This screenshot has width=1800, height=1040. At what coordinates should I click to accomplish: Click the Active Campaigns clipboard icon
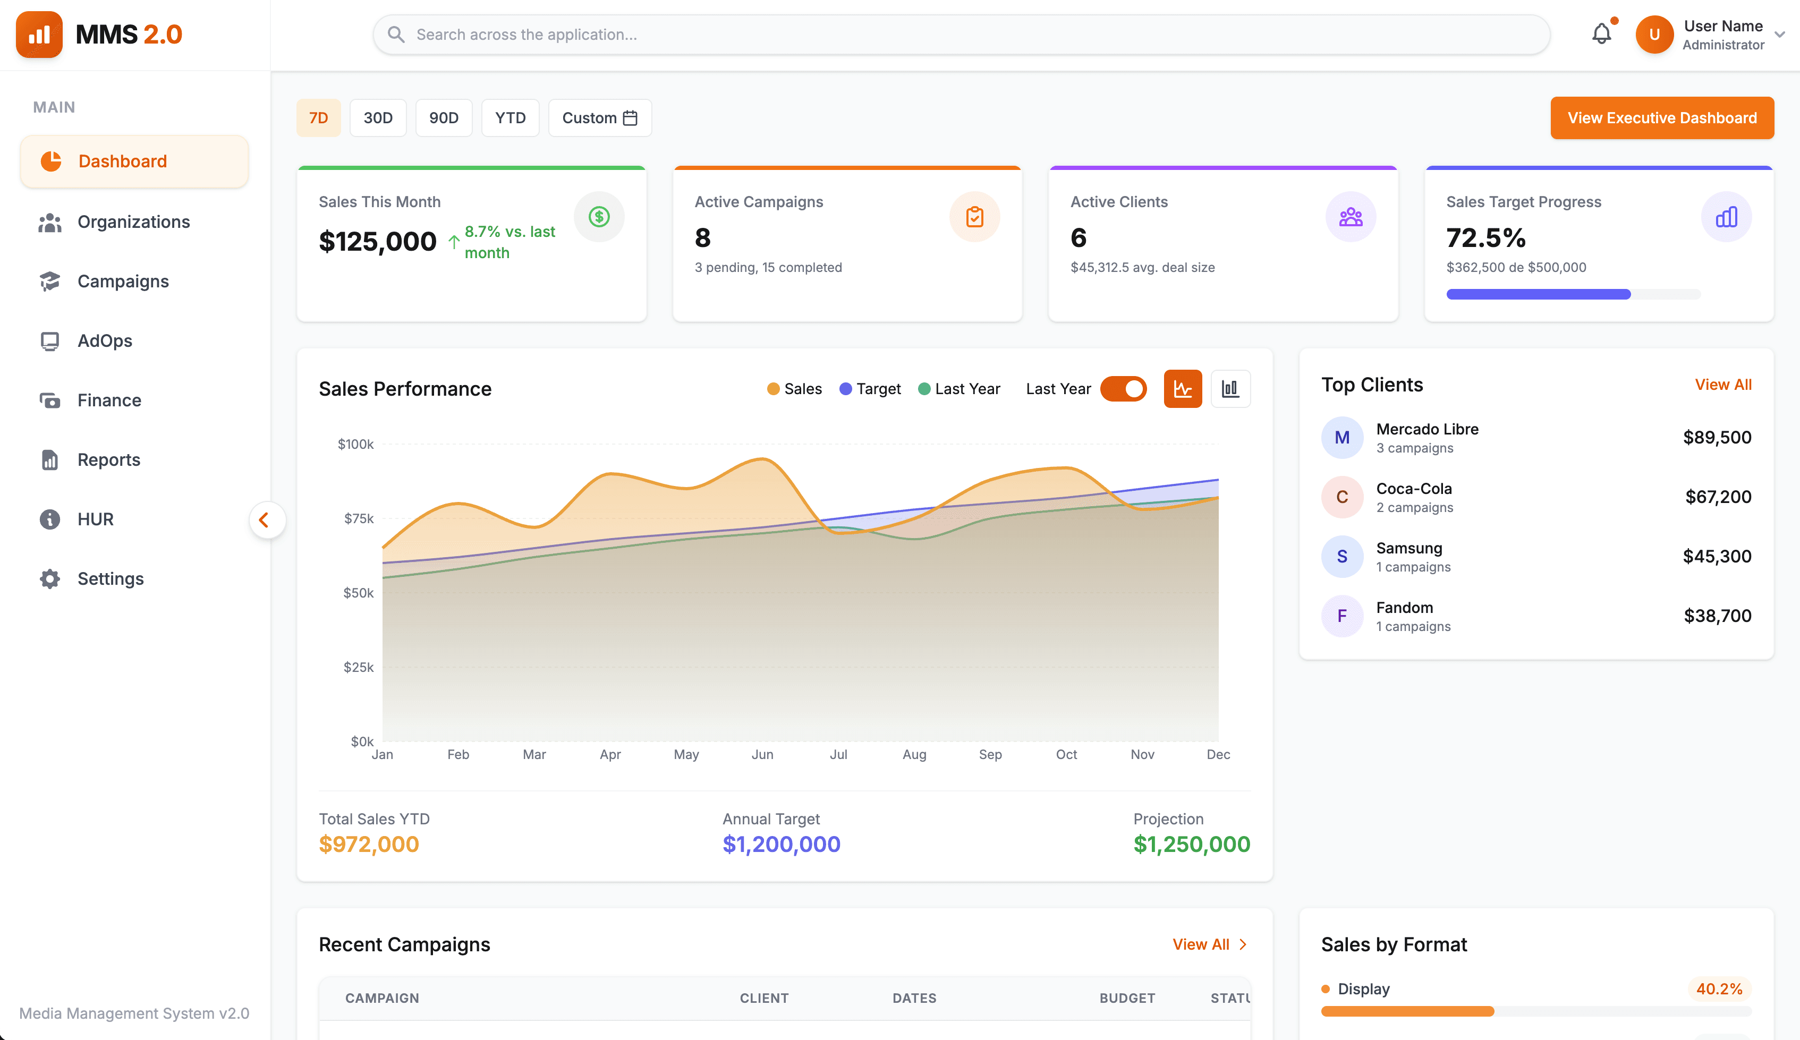[x=974, y=216]
